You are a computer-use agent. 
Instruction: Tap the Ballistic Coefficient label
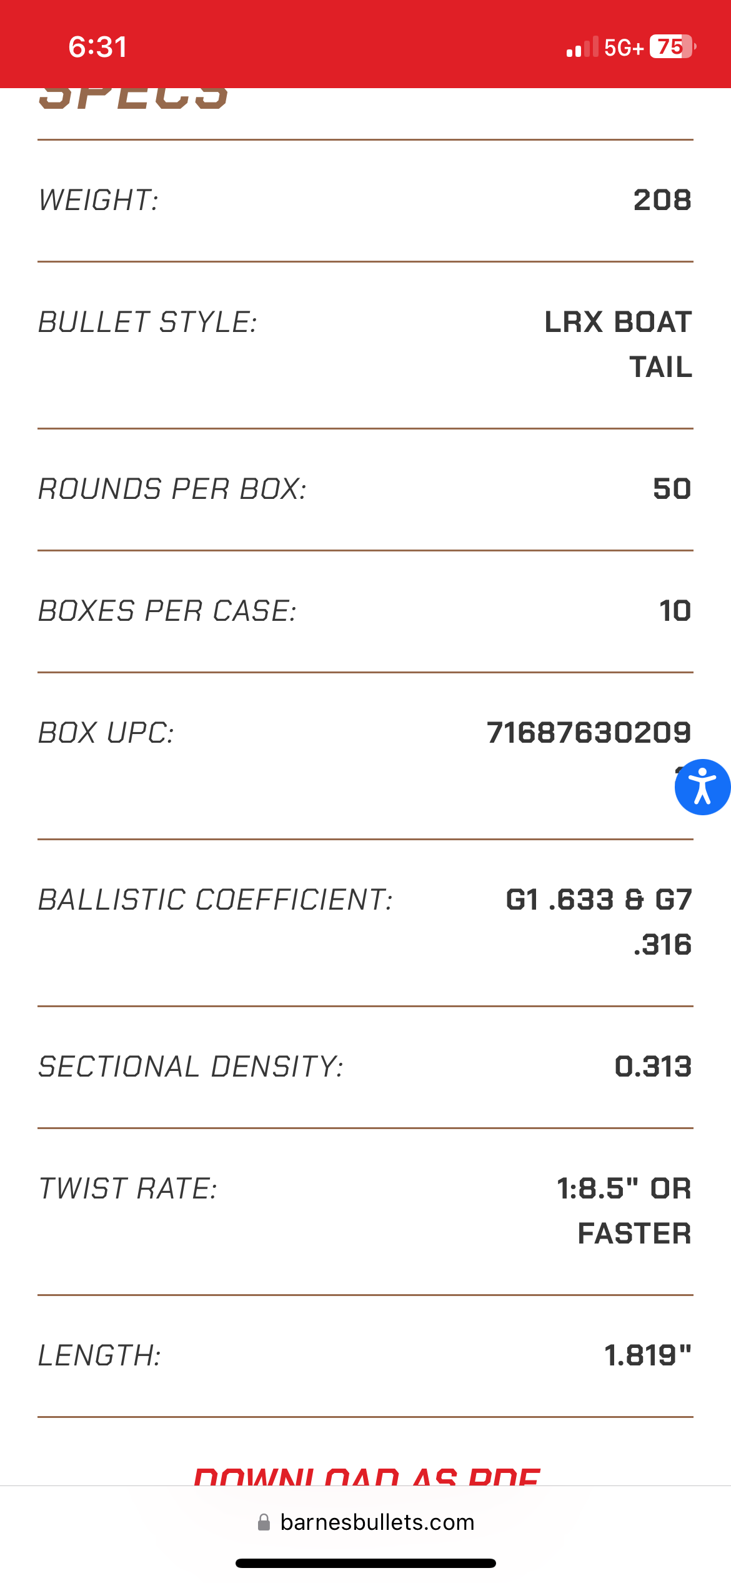(x=216, y=900)
